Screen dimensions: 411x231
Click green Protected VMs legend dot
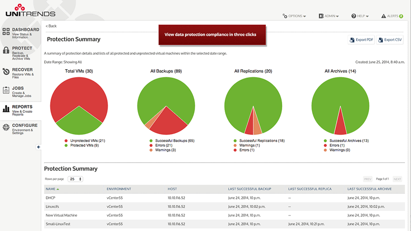click(66, 145)
